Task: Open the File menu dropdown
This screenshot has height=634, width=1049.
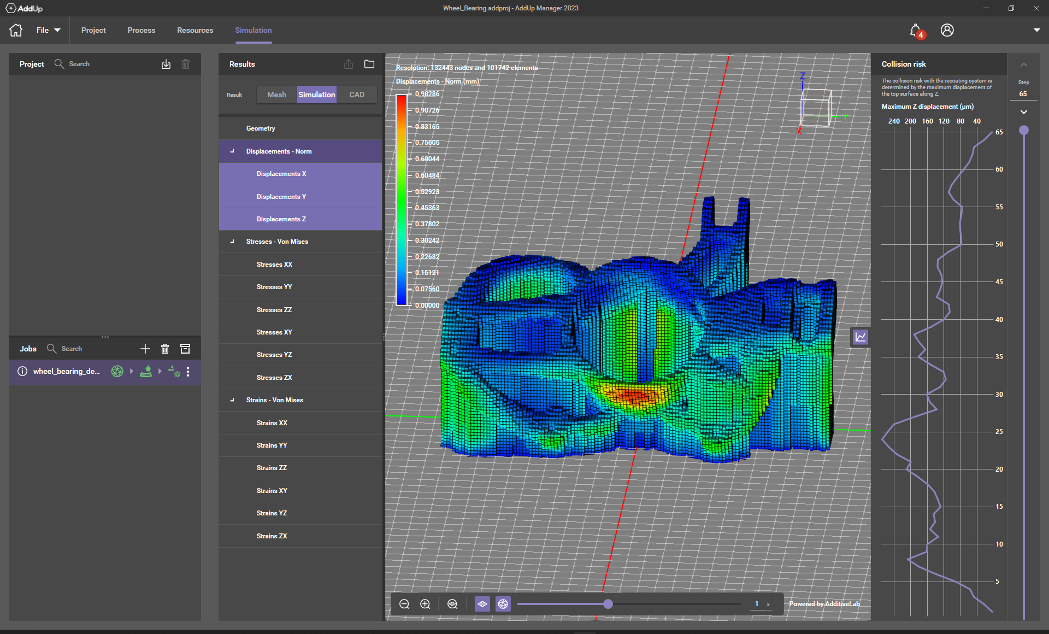Action: 48,30
